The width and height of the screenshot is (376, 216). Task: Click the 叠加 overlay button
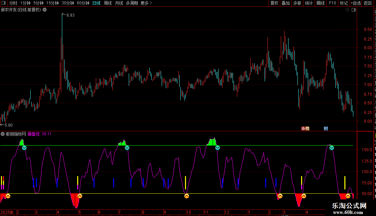(285, 3)
